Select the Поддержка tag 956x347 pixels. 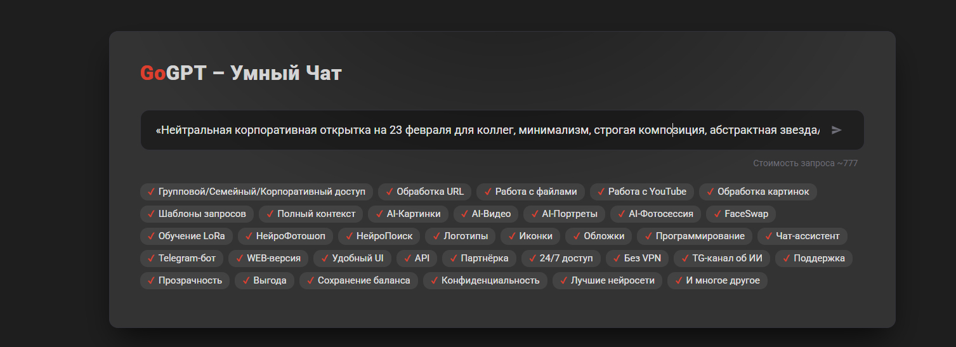pyautogui.click(x=814, y=258)
